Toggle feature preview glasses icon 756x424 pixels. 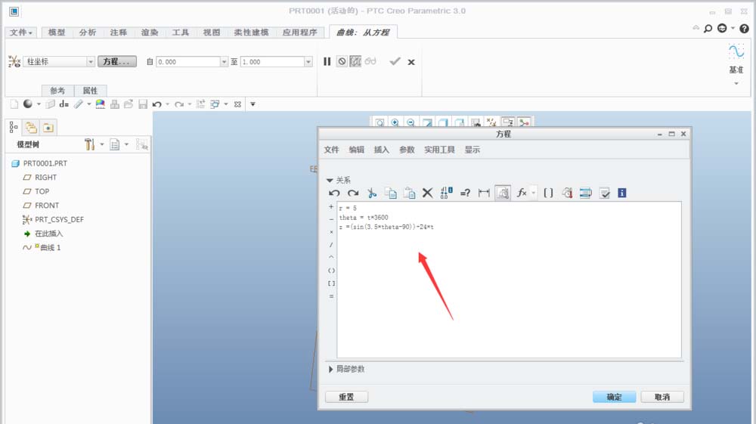[370, 62]
